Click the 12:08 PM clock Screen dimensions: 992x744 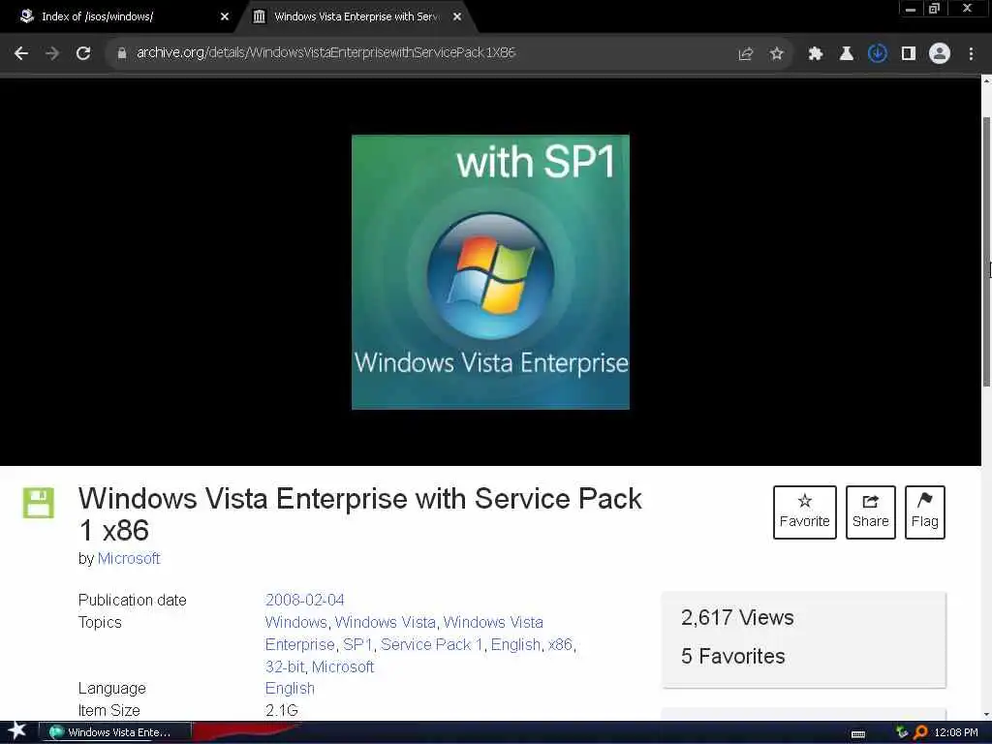[956, 732]
